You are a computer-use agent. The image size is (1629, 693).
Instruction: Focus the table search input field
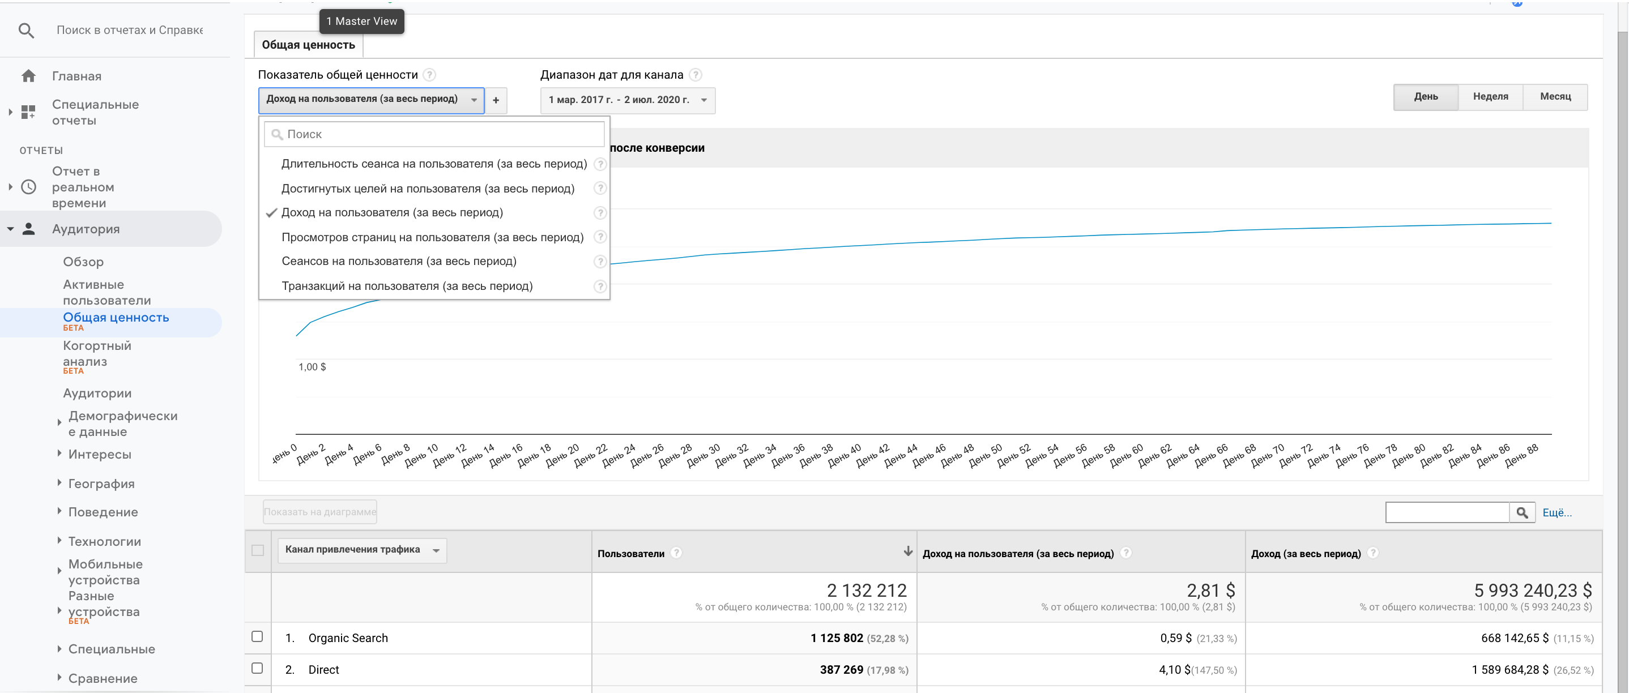click(1447, 512)
